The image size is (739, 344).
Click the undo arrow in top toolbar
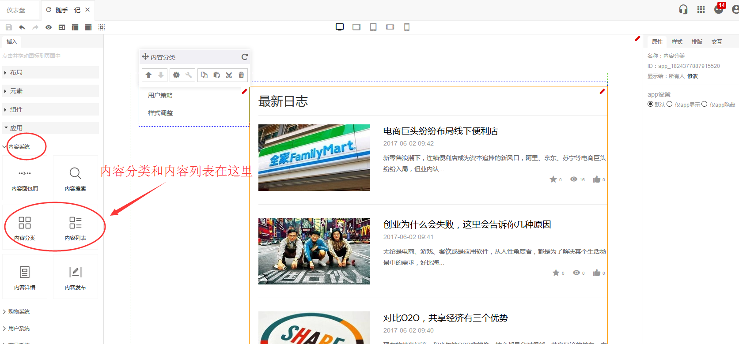click(x=22, y=27)
